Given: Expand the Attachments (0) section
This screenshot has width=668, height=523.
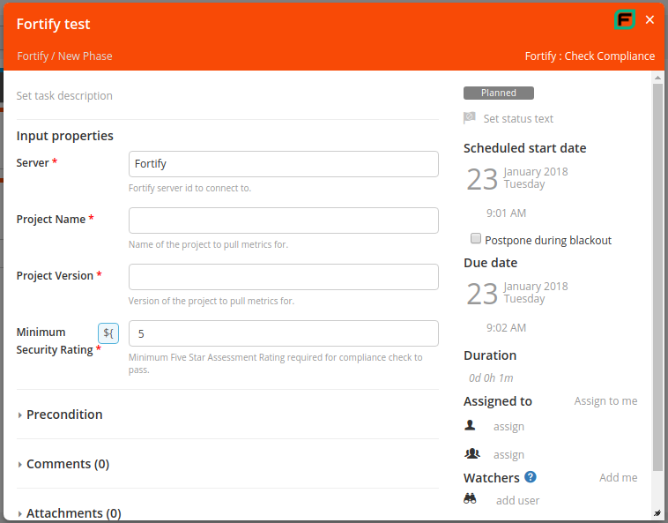Looking at the screenshot, I should pyautogui.click(x=70, y=513).
